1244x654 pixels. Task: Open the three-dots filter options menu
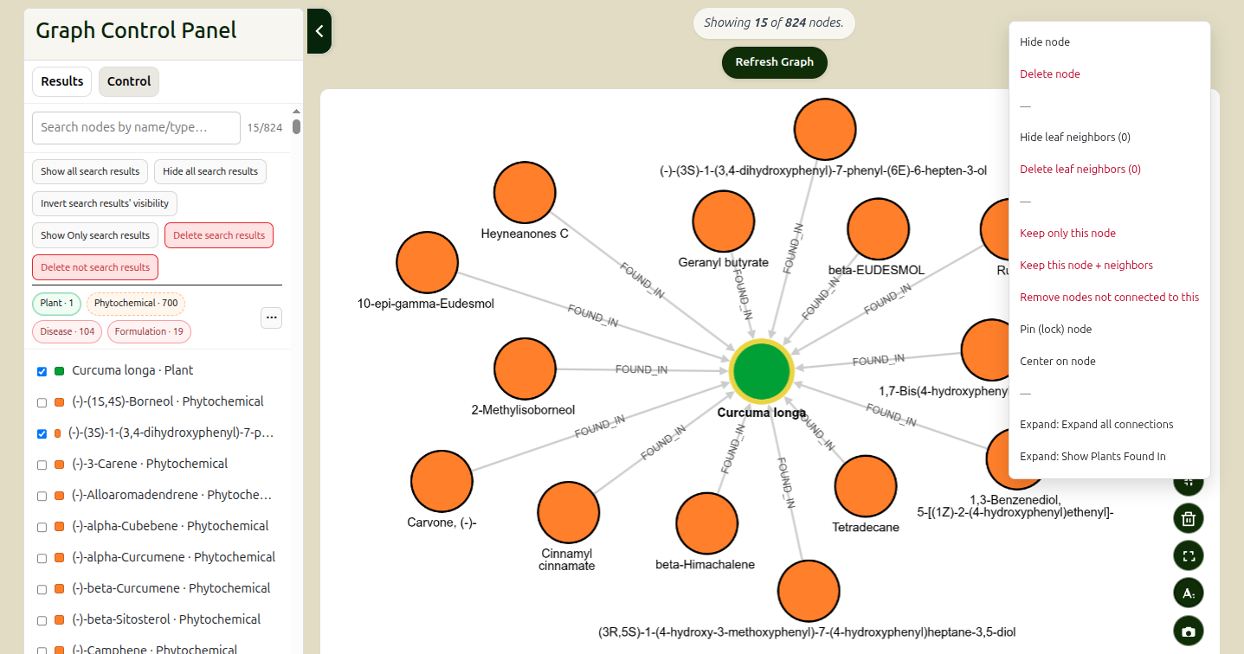click(272, 317)
